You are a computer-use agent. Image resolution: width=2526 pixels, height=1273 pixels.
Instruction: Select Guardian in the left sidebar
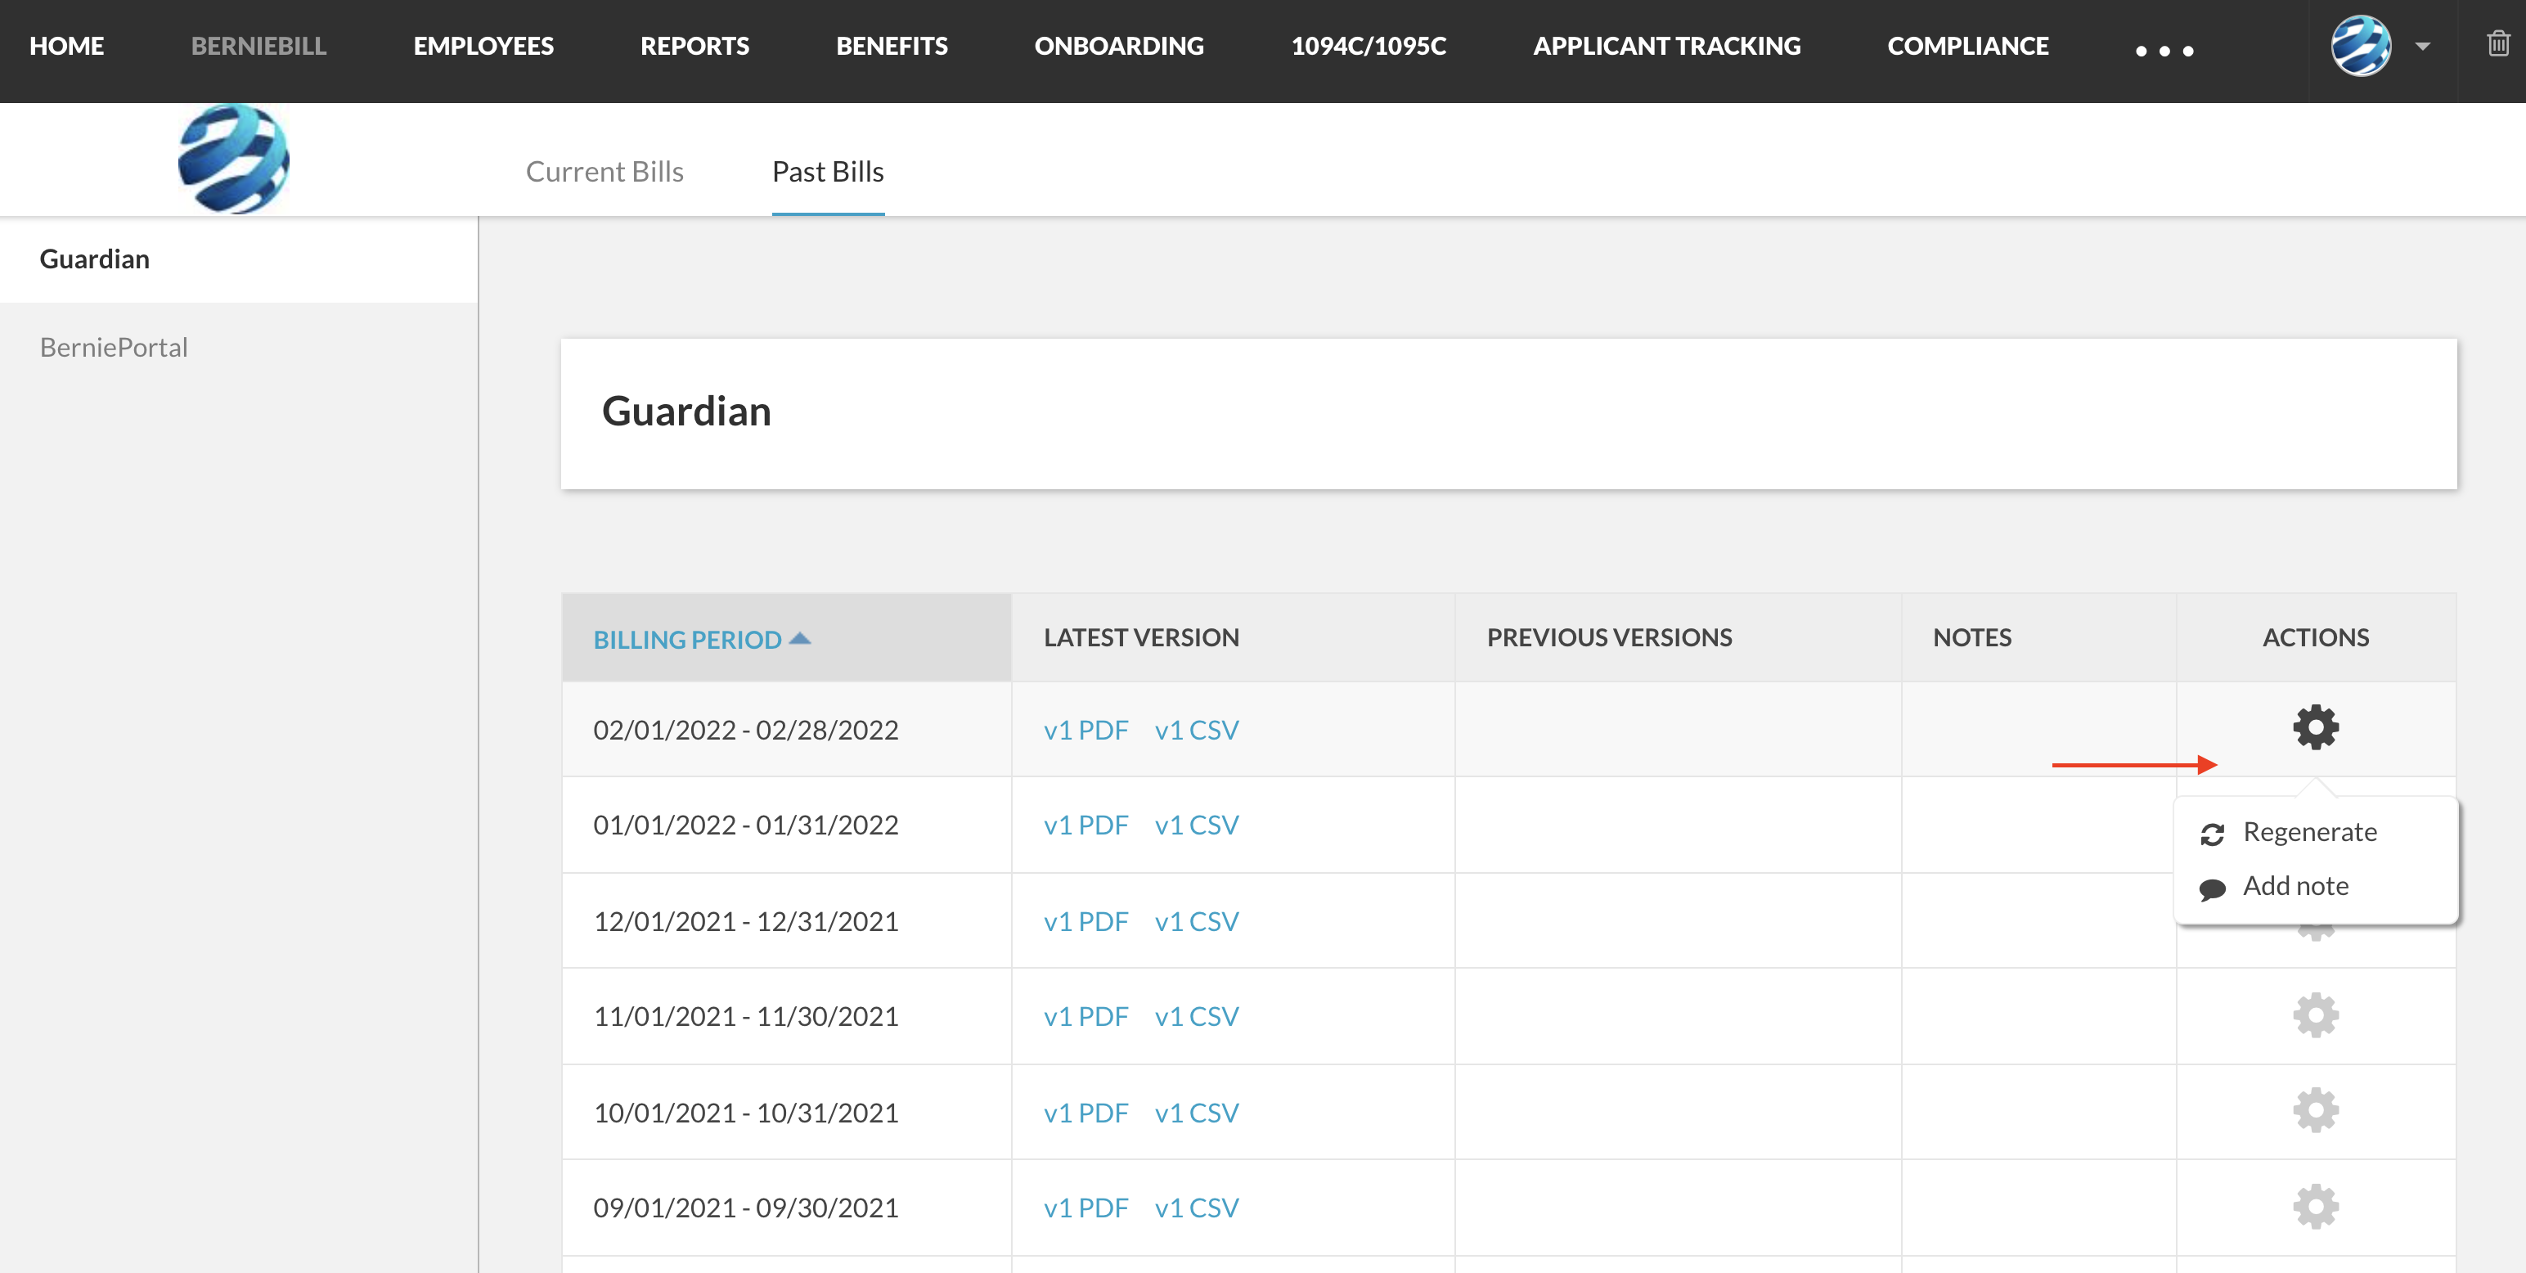coord(238,260)
